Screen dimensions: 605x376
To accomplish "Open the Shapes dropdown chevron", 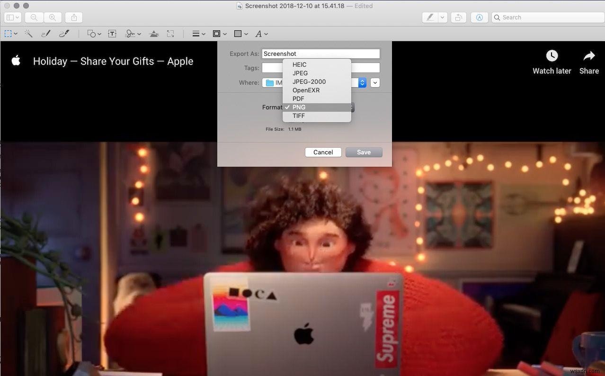I will tap(98, 33).
